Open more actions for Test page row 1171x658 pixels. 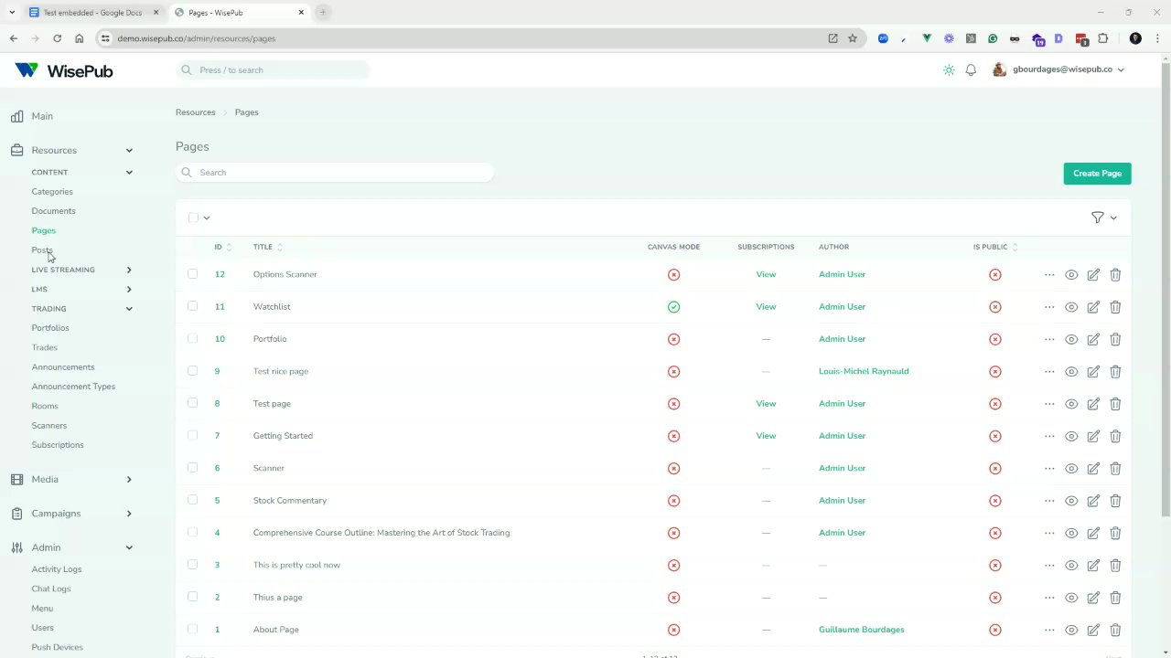pyautogui.click(x=1049, y=403)
